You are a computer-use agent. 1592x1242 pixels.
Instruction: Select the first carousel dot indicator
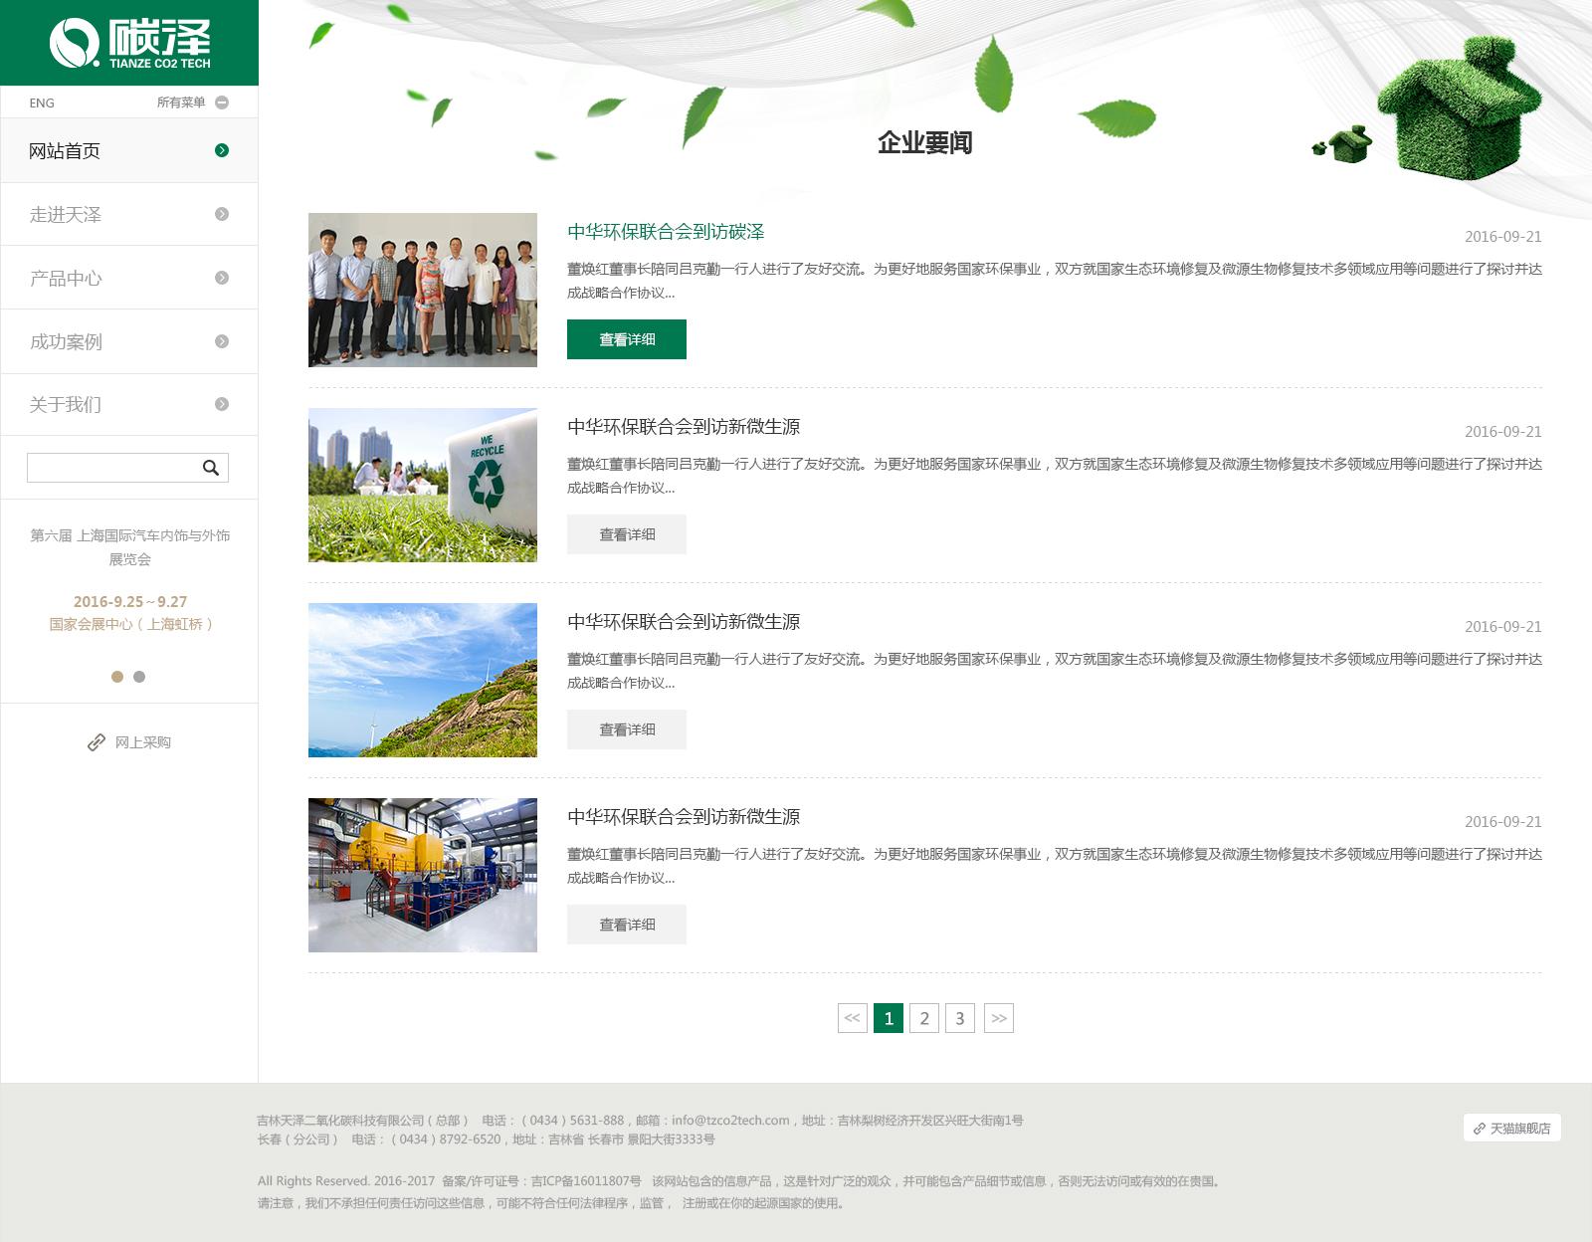pos(117,677)
